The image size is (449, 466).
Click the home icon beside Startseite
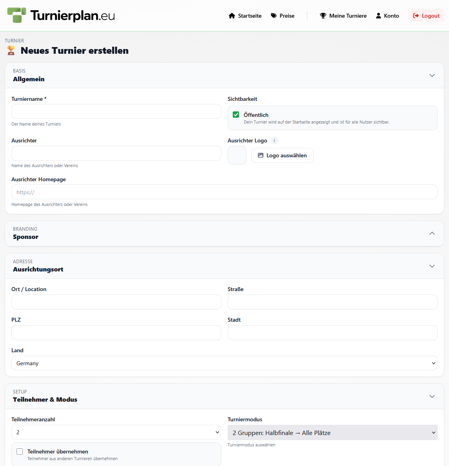point(232,16)
